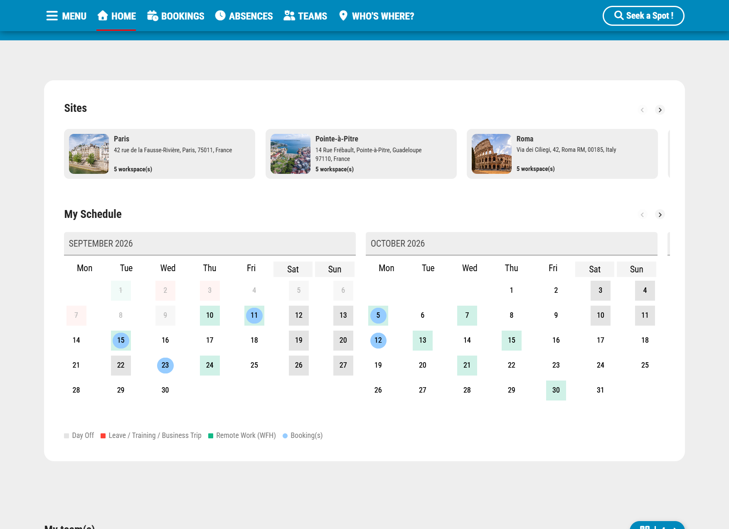Screen dimensions: 729x529
Task: Open the WHO'S WHERE? menu label
Action: point(383,16)
